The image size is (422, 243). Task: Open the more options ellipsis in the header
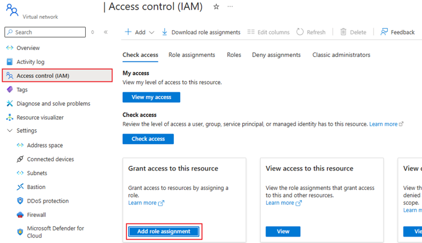[230, 6]
